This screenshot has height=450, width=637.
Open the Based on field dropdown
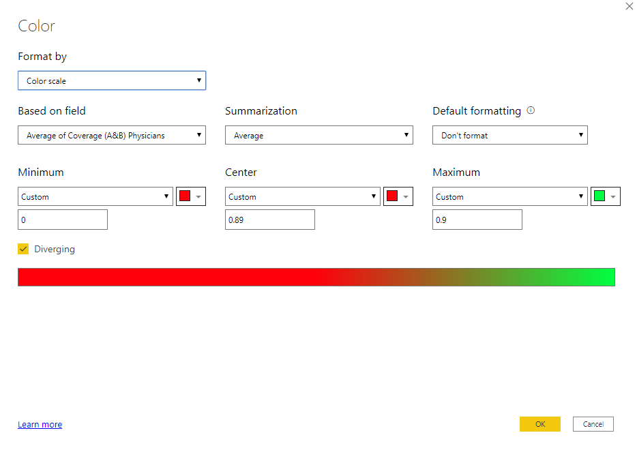(112, 135)
